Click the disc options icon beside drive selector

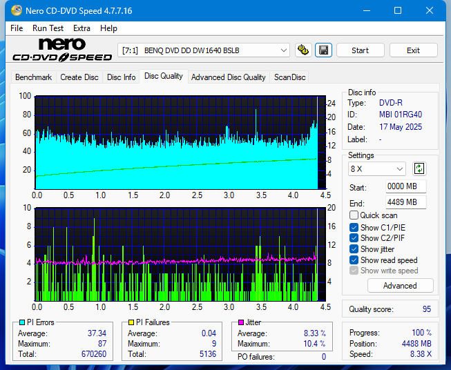click(303, 50)
